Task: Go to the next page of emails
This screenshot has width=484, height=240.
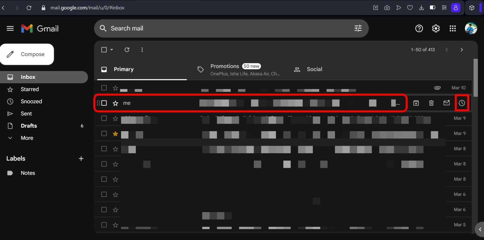Action: 462,50
